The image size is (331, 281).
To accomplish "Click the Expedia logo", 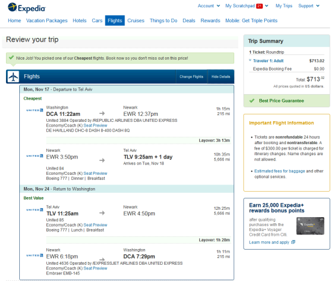I will pyautogui.click(x=26, y=8).
